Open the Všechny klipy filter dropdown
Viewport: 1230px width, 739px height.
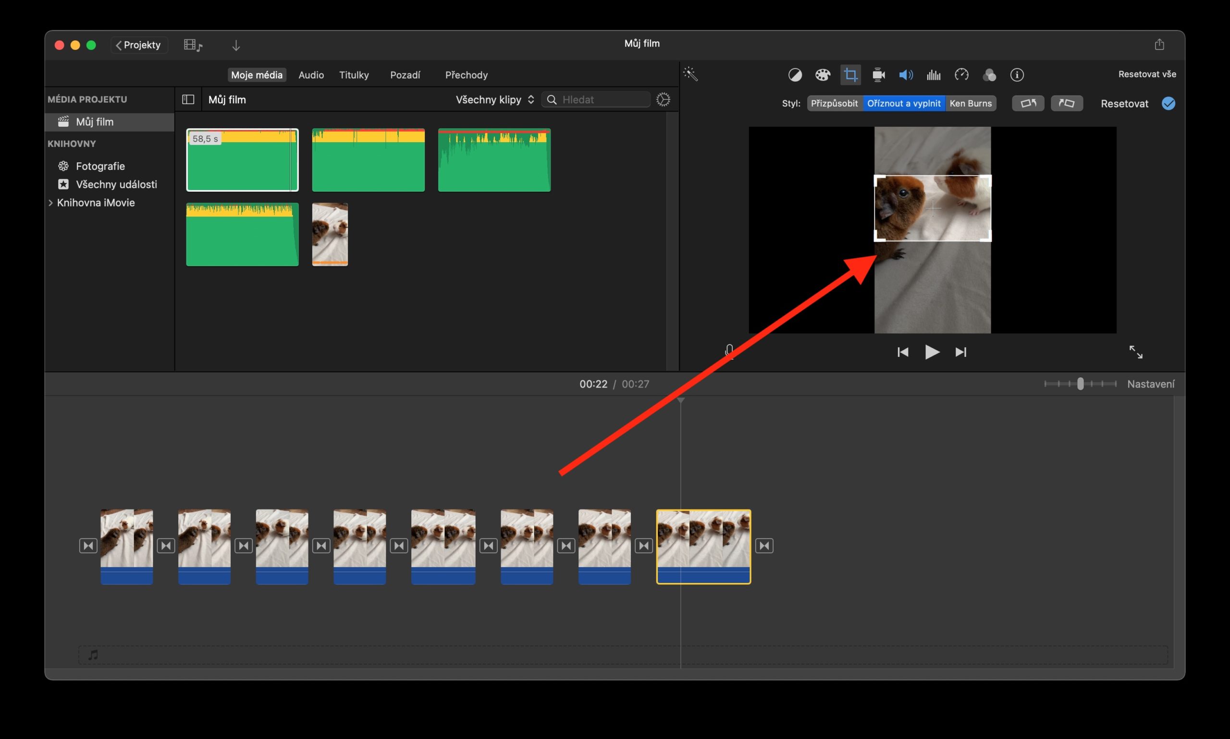point(494,99)
